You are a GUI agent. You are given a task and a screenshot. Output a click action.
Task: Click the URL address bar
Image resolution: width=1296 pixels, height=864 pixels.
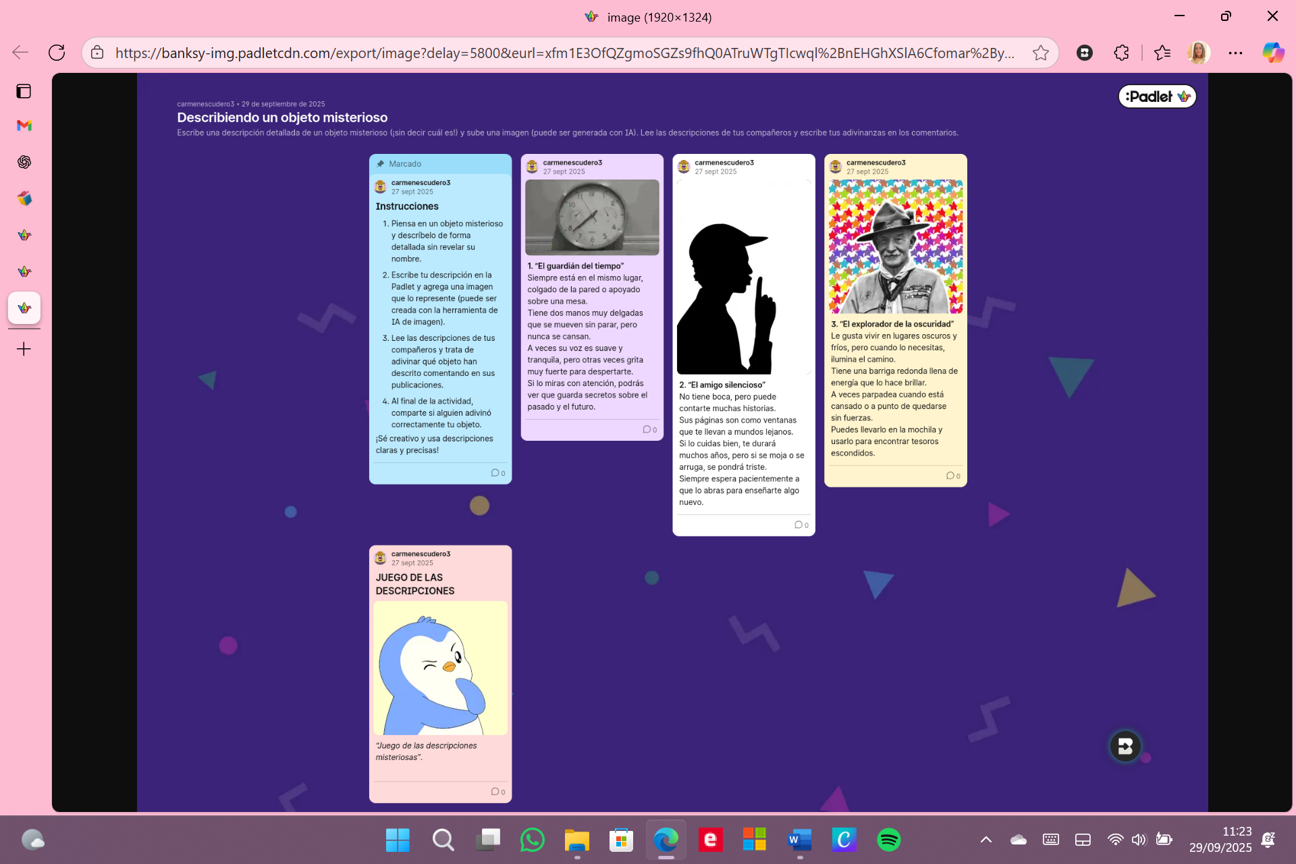[x=564, y=53]
